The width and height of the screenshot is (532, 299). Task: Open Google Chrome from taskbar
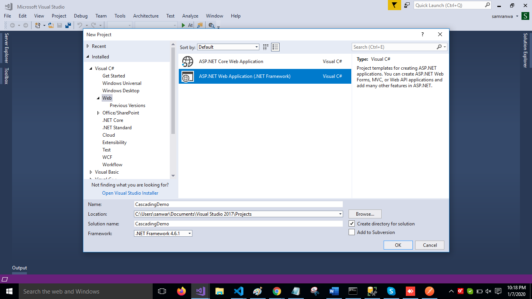(x=277, y=291)
